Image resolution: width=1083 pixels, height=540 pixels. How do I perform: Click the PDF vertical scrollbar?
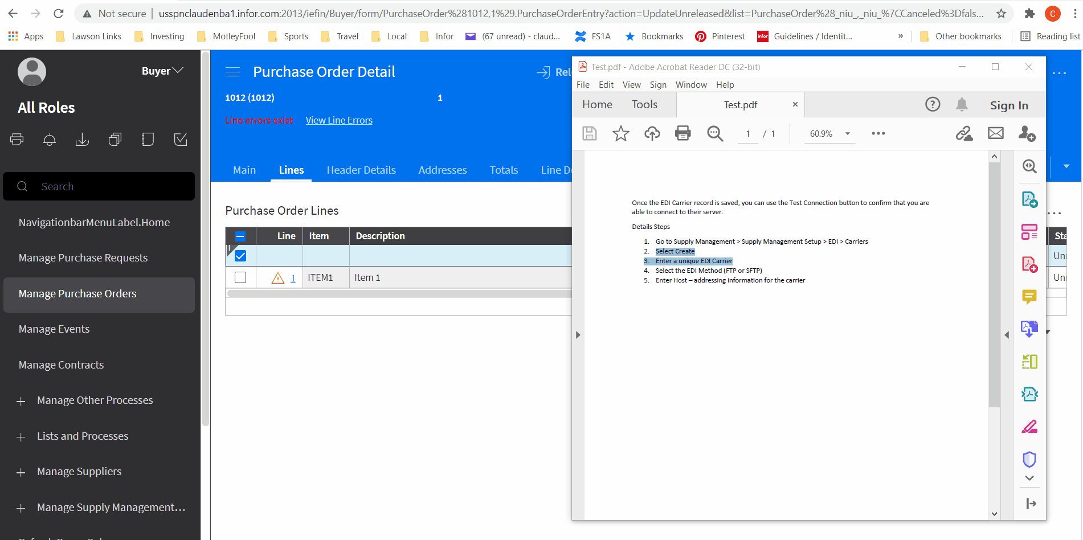pyautogui.click(x=994, y=285)
